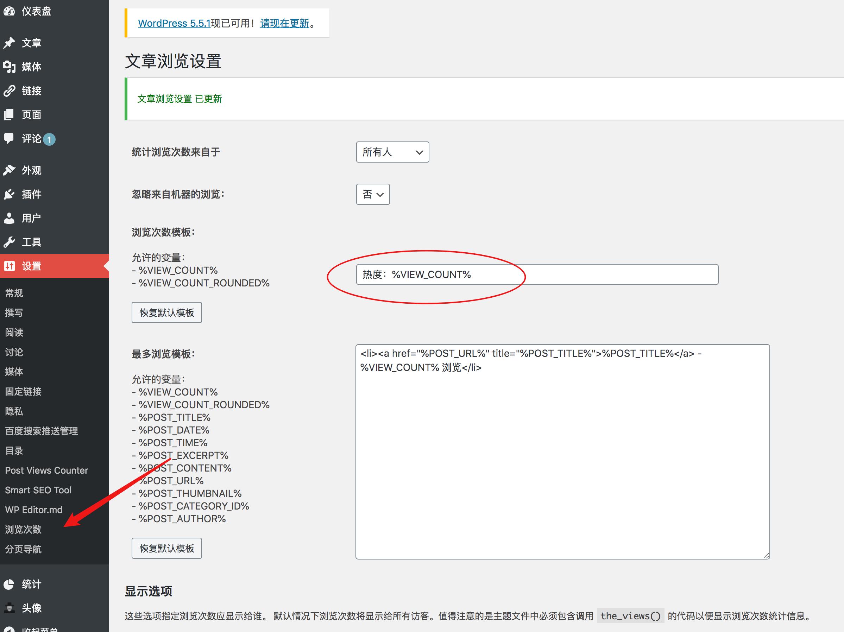
Task: Open the 仪表盘 dashboard icon
Action: (10, 12)
